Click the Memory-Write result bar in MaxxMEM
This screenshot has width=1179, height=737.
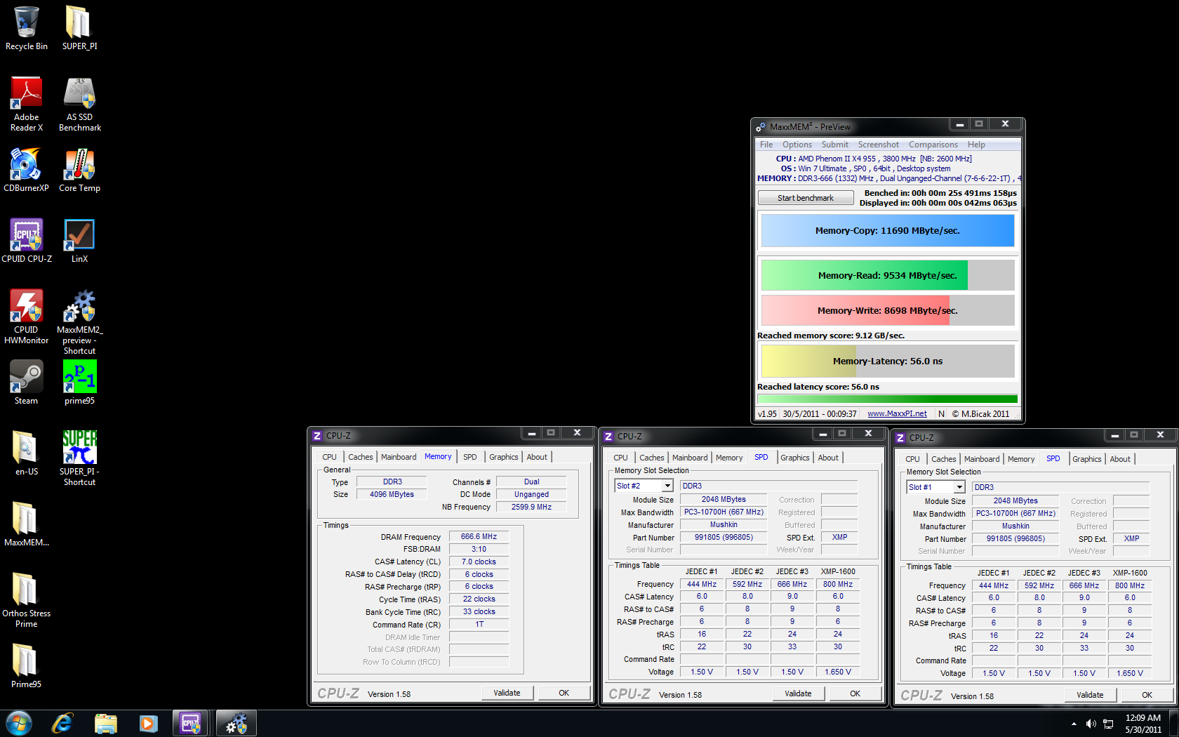(888, 310)
